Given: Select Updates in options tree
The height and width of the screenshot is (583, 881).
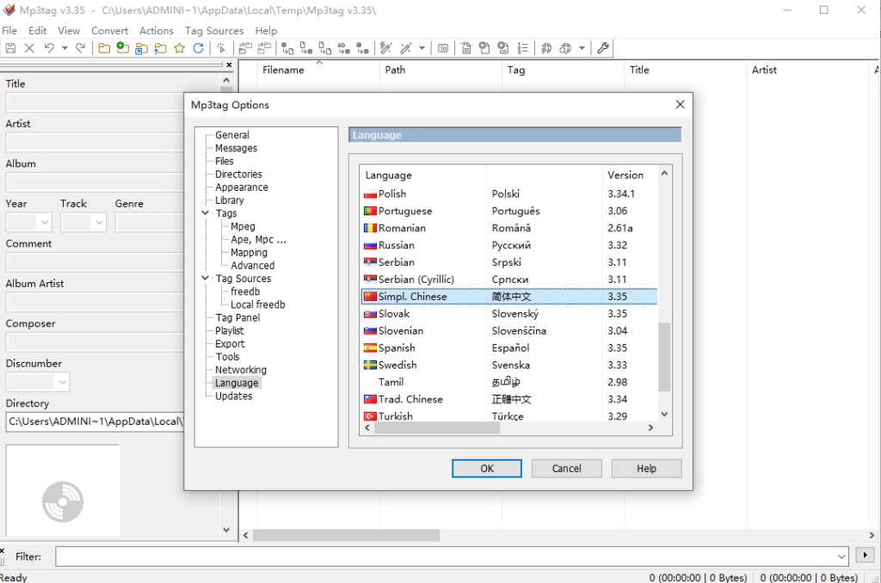Looking at the screenshot, I should (x=234, y=396).
